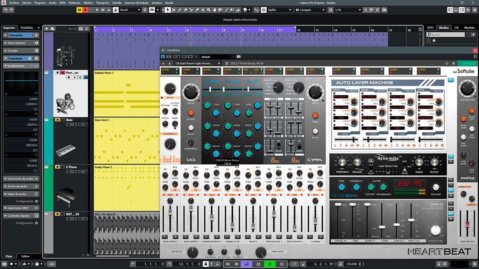Click the keyboard synth picture on Bass track
Screen dimensions: 479x269
click(x=65, y=151)
